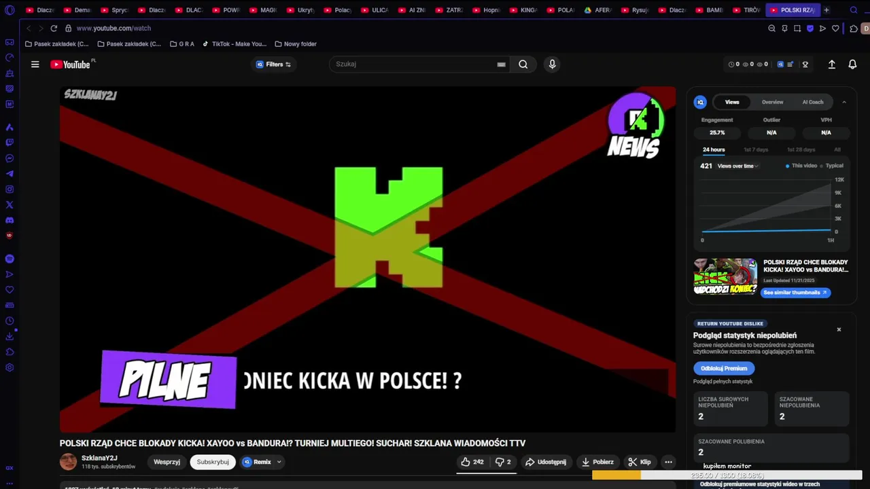Open the trophy icon in vidIQ toolbar
Viewport: 870px width, 489px height.
click(x=805, y=65)
